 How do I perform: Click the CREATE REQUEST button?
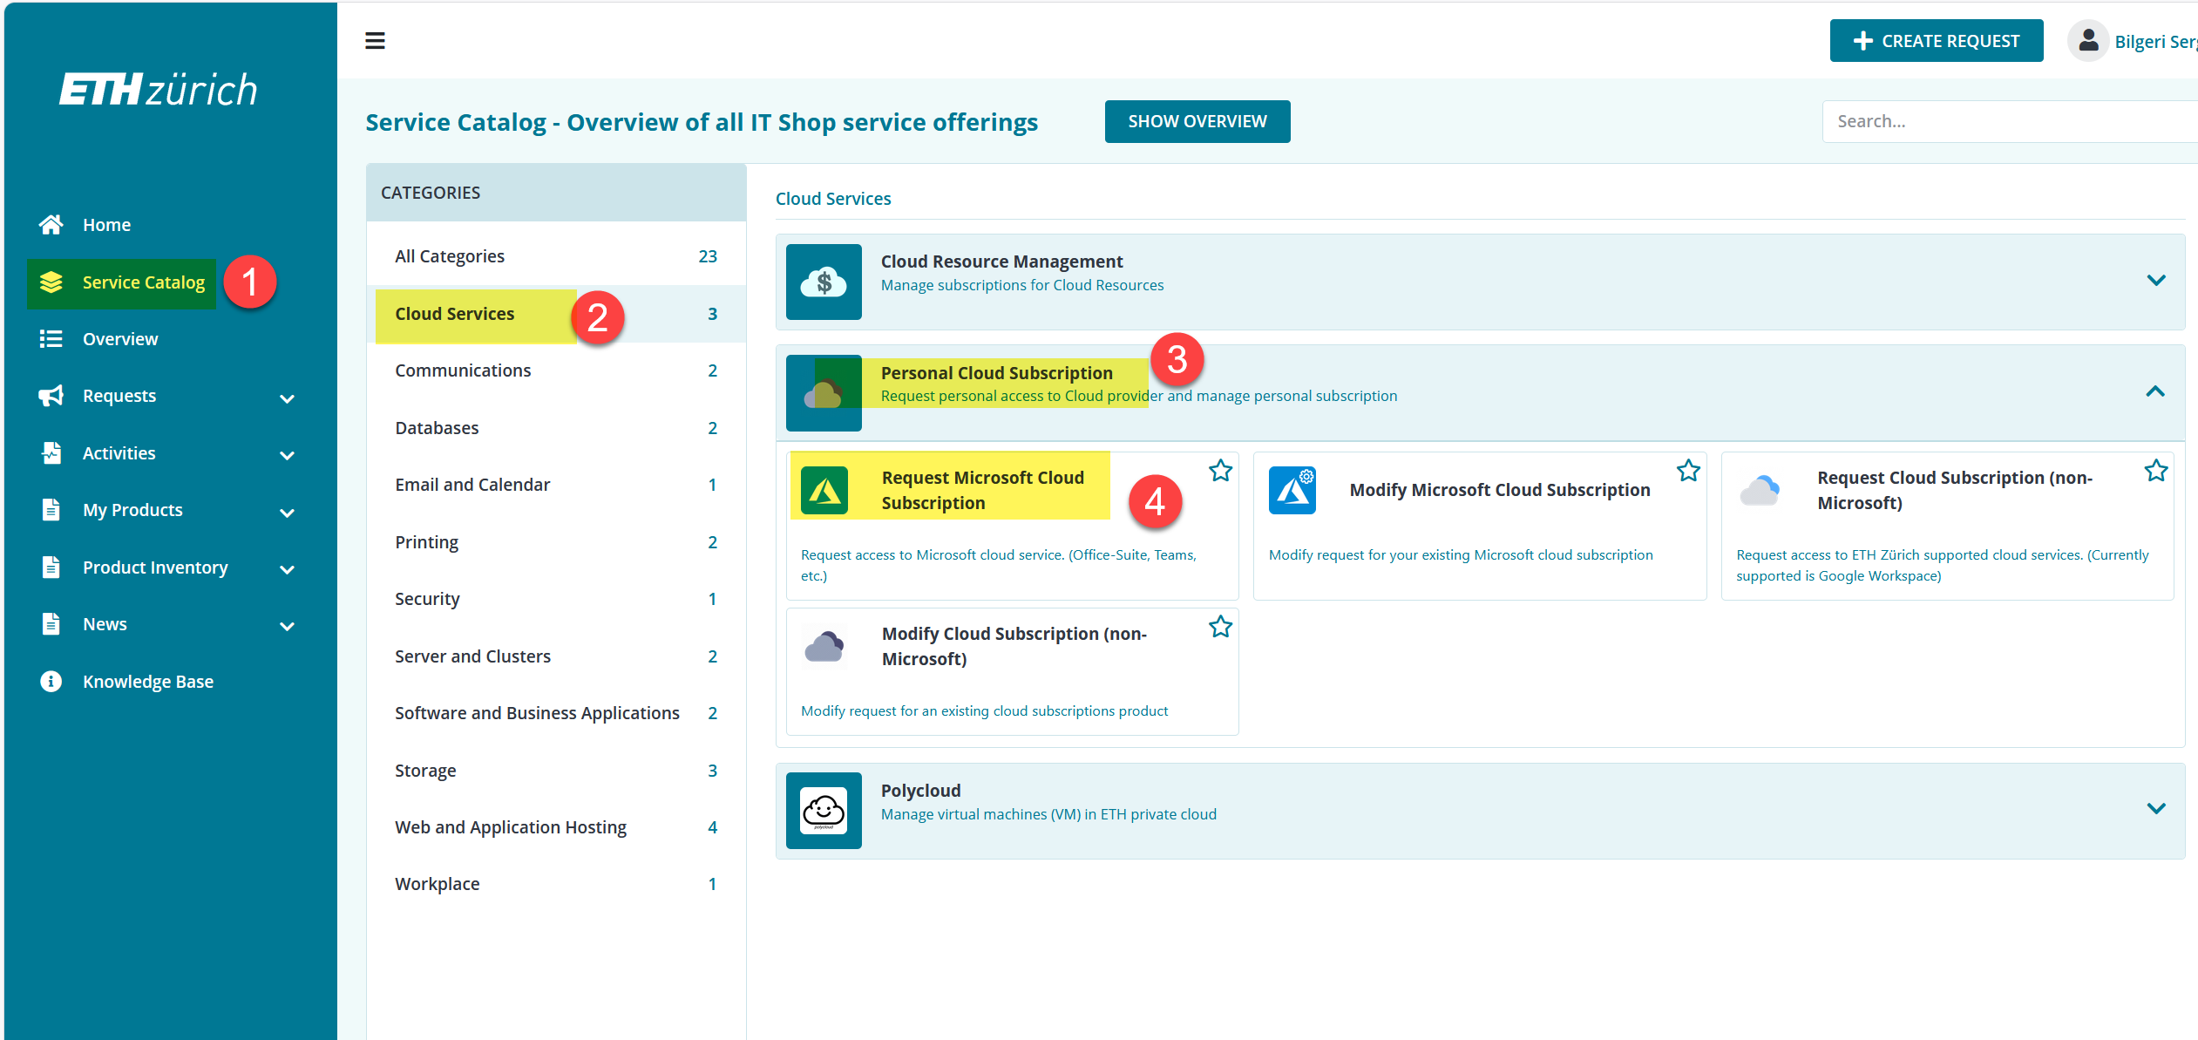[x=1937, y=41]
